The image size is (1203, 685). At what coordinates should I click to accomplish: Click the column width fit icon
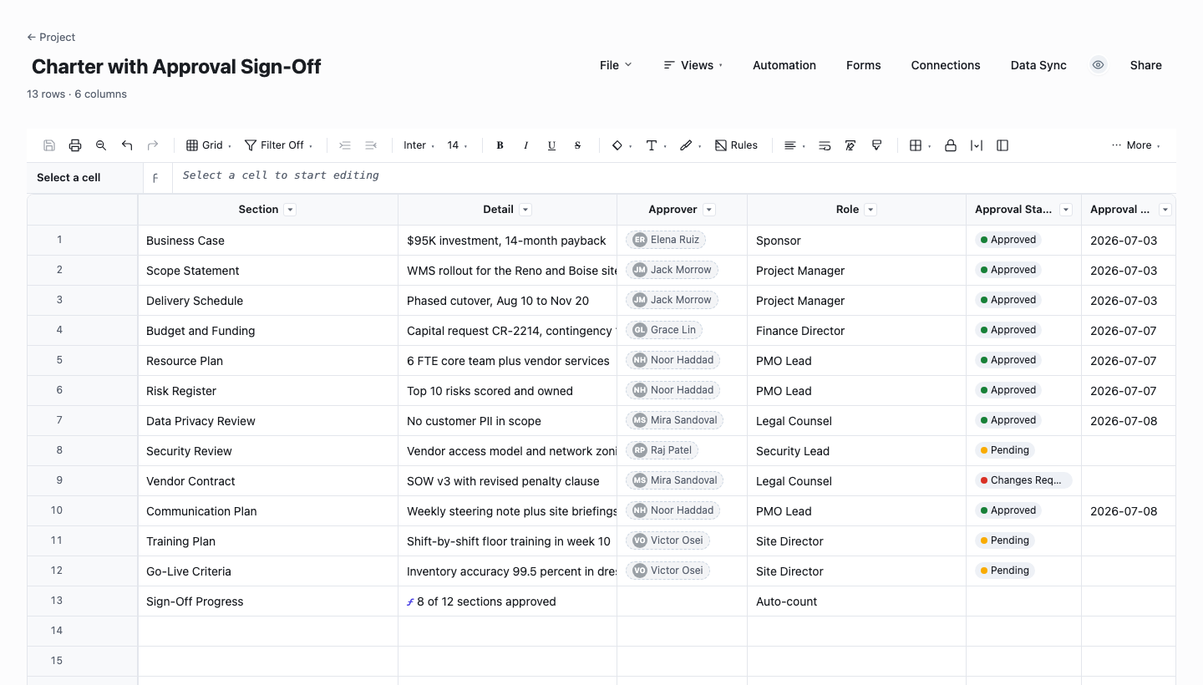pos(977,145)
